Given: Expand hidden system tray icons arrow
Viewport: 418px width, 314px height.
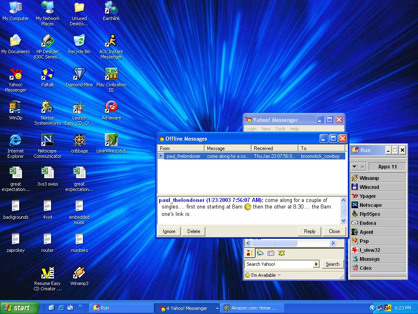Looking at the screenshot, I should [372, 308].
